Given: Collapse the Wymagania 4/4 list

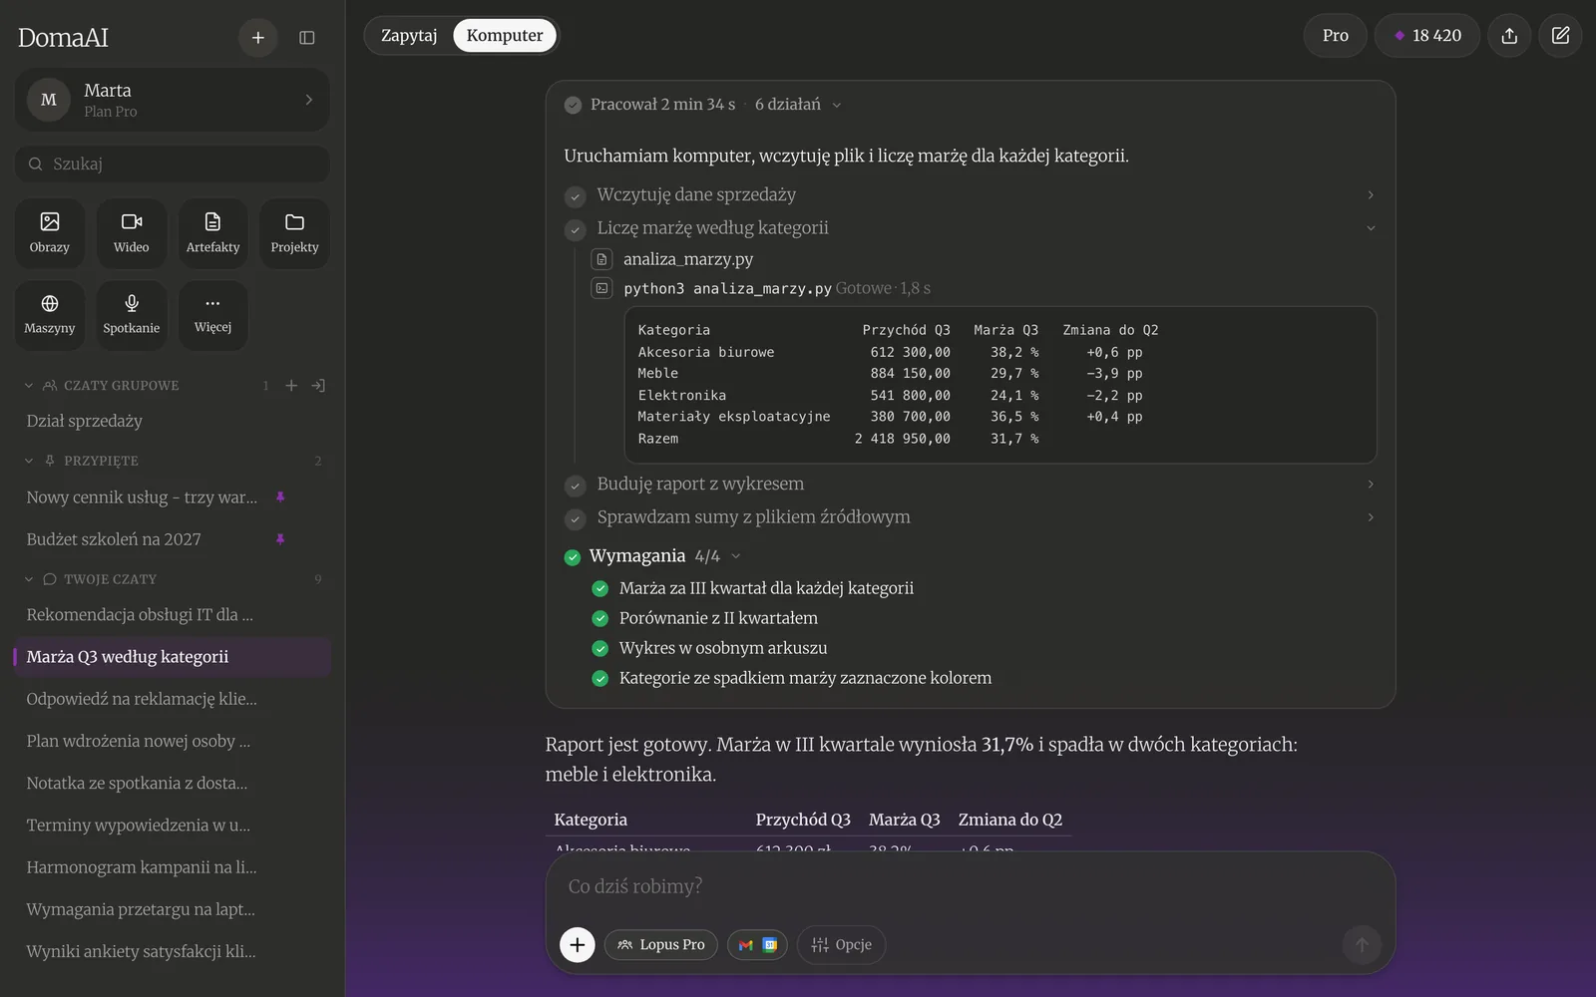Looking at the screenshot, I should click(736, 556).
